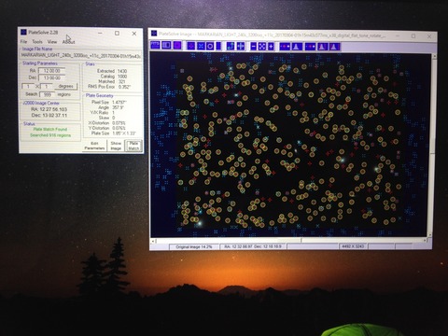Click the image center 'Dec: 13 02 37.11' text
The width and height of the screenshot is (448, 336).
coord(49,115)
